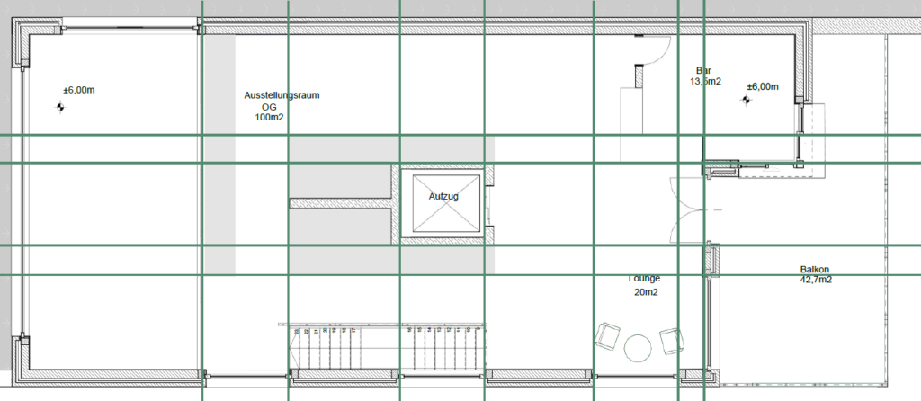Select the double door to the Balkon

(685, 209)
